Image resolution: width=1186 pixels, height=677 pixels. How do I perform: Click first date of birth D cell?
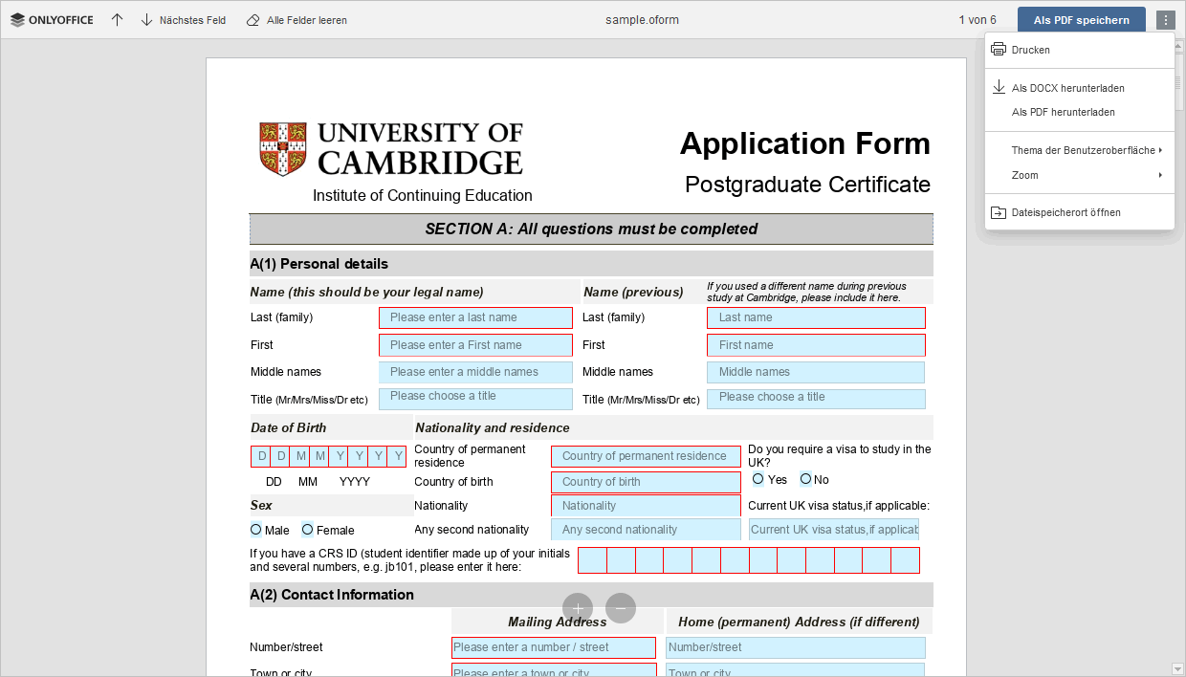tap(261, 456)
